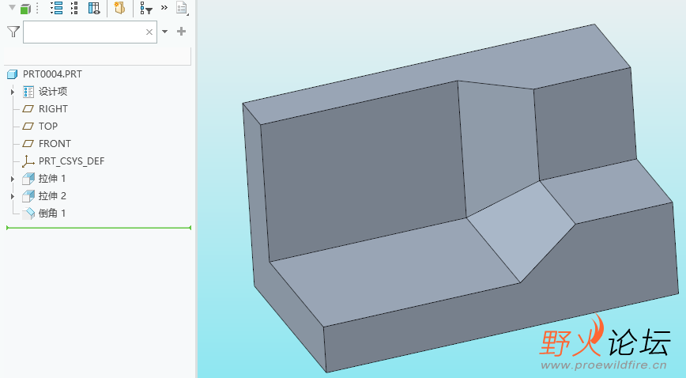Viewport: 686px width, 378px height.
Task: Select the RIGHT datum plane
Action: pyautogui.click(x=53, y=108)
